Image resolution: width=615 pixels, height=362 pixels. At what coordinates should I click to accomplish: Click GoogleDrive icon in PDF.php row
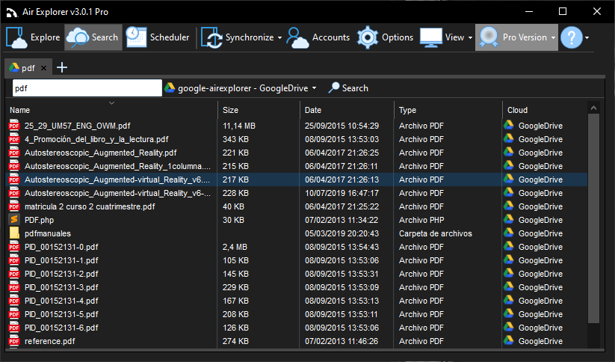[509, 219]
